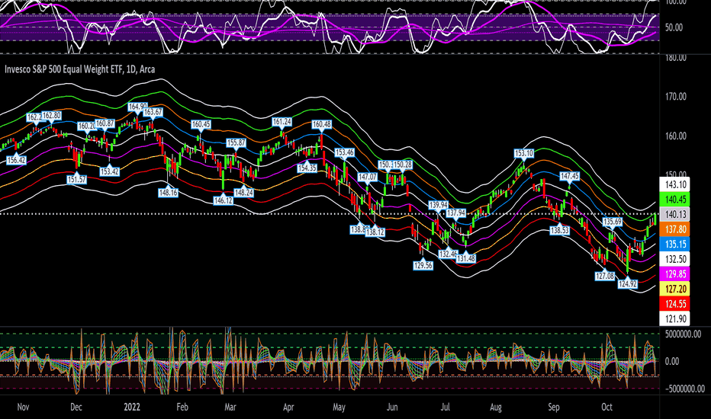Select the 164.90 pivot high label

pyautogui.click(x=137, y=107)
